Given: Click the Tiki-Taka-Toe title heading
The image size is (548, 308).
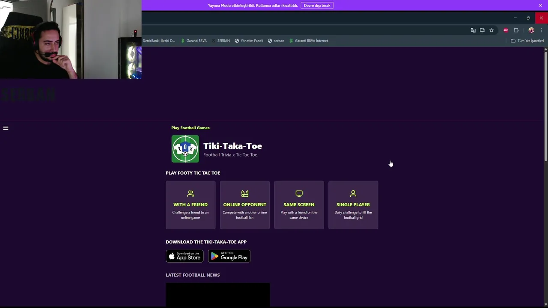Looking at the screenshot, I should coord(232,146).
